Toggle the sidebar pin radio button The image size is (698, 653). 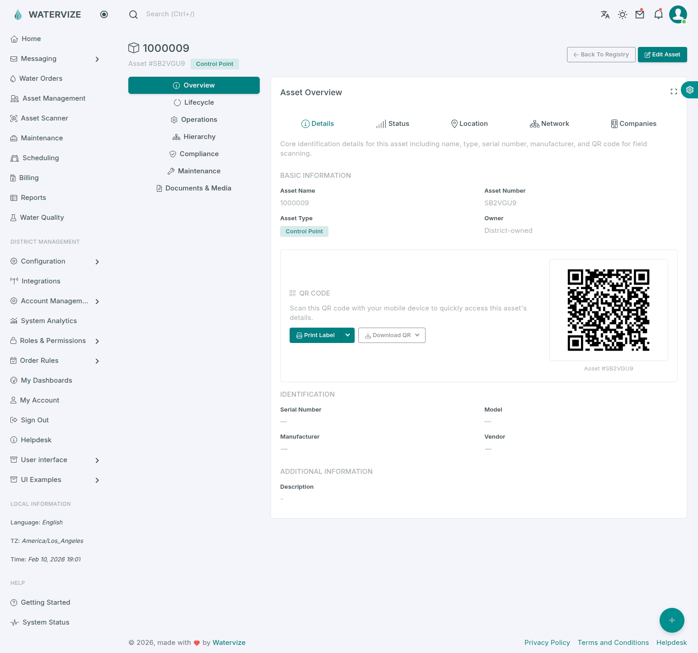tap(104, 14)
